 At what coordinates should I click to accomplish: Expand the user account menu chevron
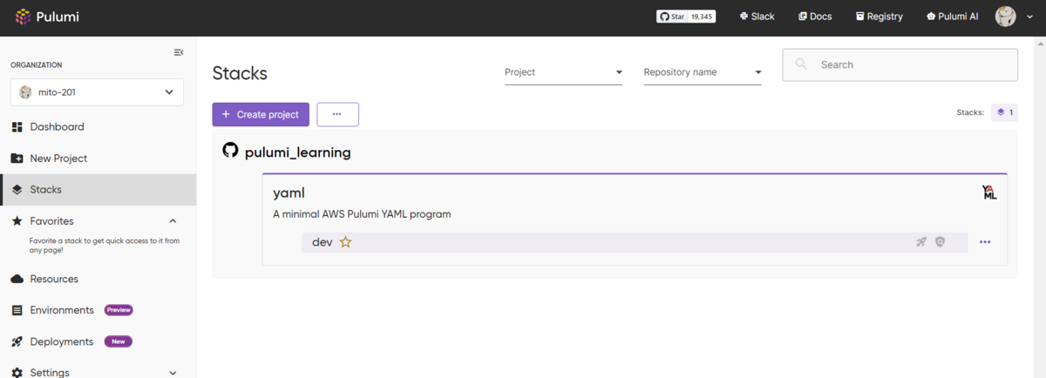click(x=1030, y=17)
